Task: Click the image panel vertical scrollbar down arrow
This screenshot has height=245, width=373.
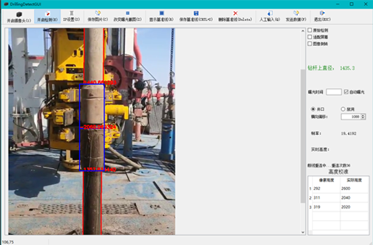Action: pos(303,232)
